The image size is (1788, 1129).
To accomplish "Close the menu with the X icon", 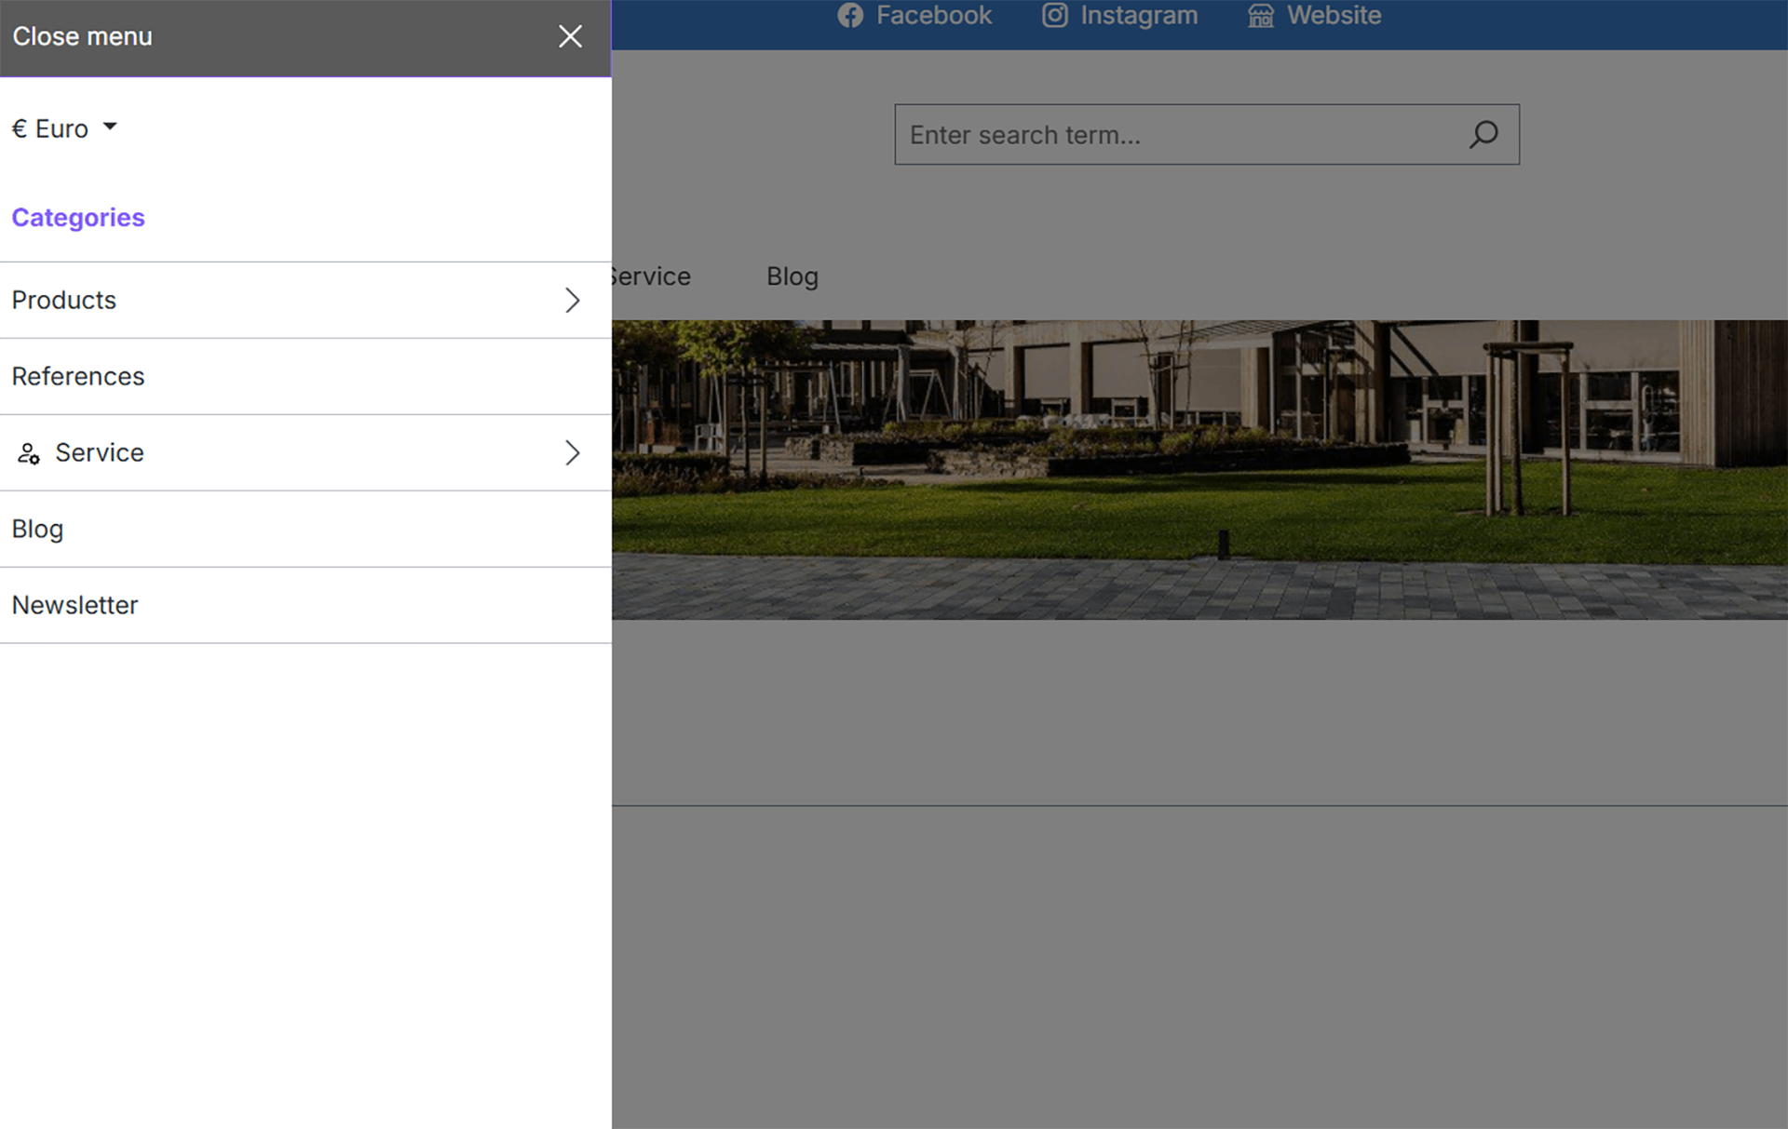I will click(x=570, y=36).
